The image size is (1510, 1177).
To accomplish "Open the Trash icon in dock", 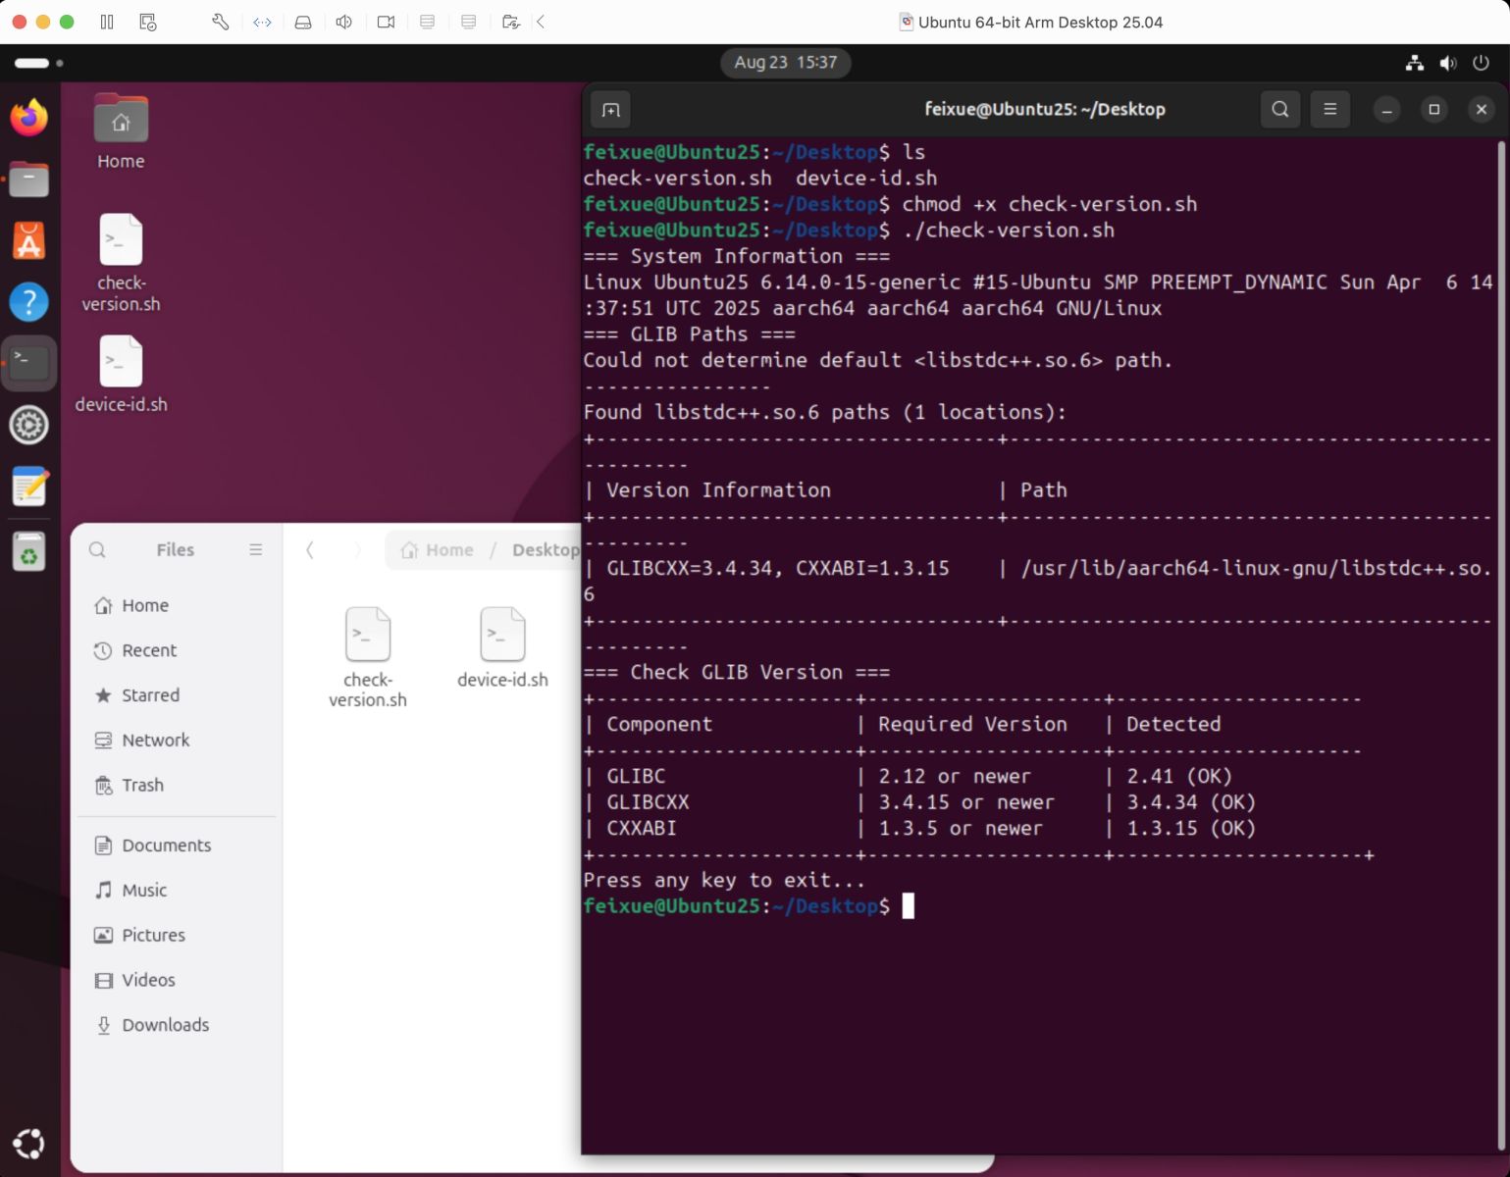I will pyautogui.click(x=29, y=553).
